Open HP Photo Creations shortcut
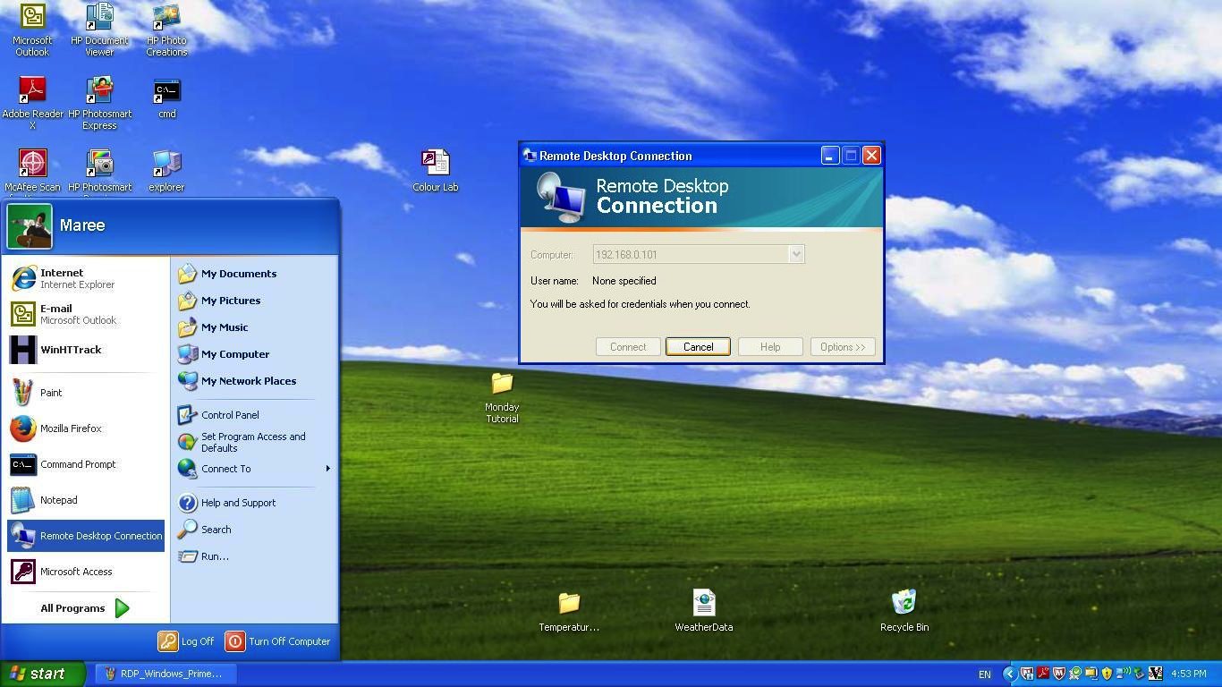This screenshot has width=1222, height=687. click(x=166, y=18)
